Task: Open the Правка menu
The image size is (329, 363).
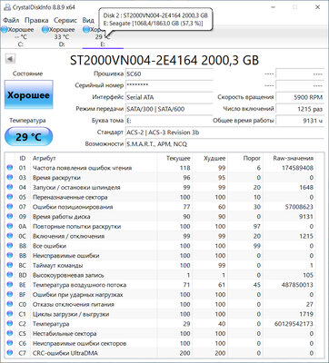Action: tap(36, 20)
